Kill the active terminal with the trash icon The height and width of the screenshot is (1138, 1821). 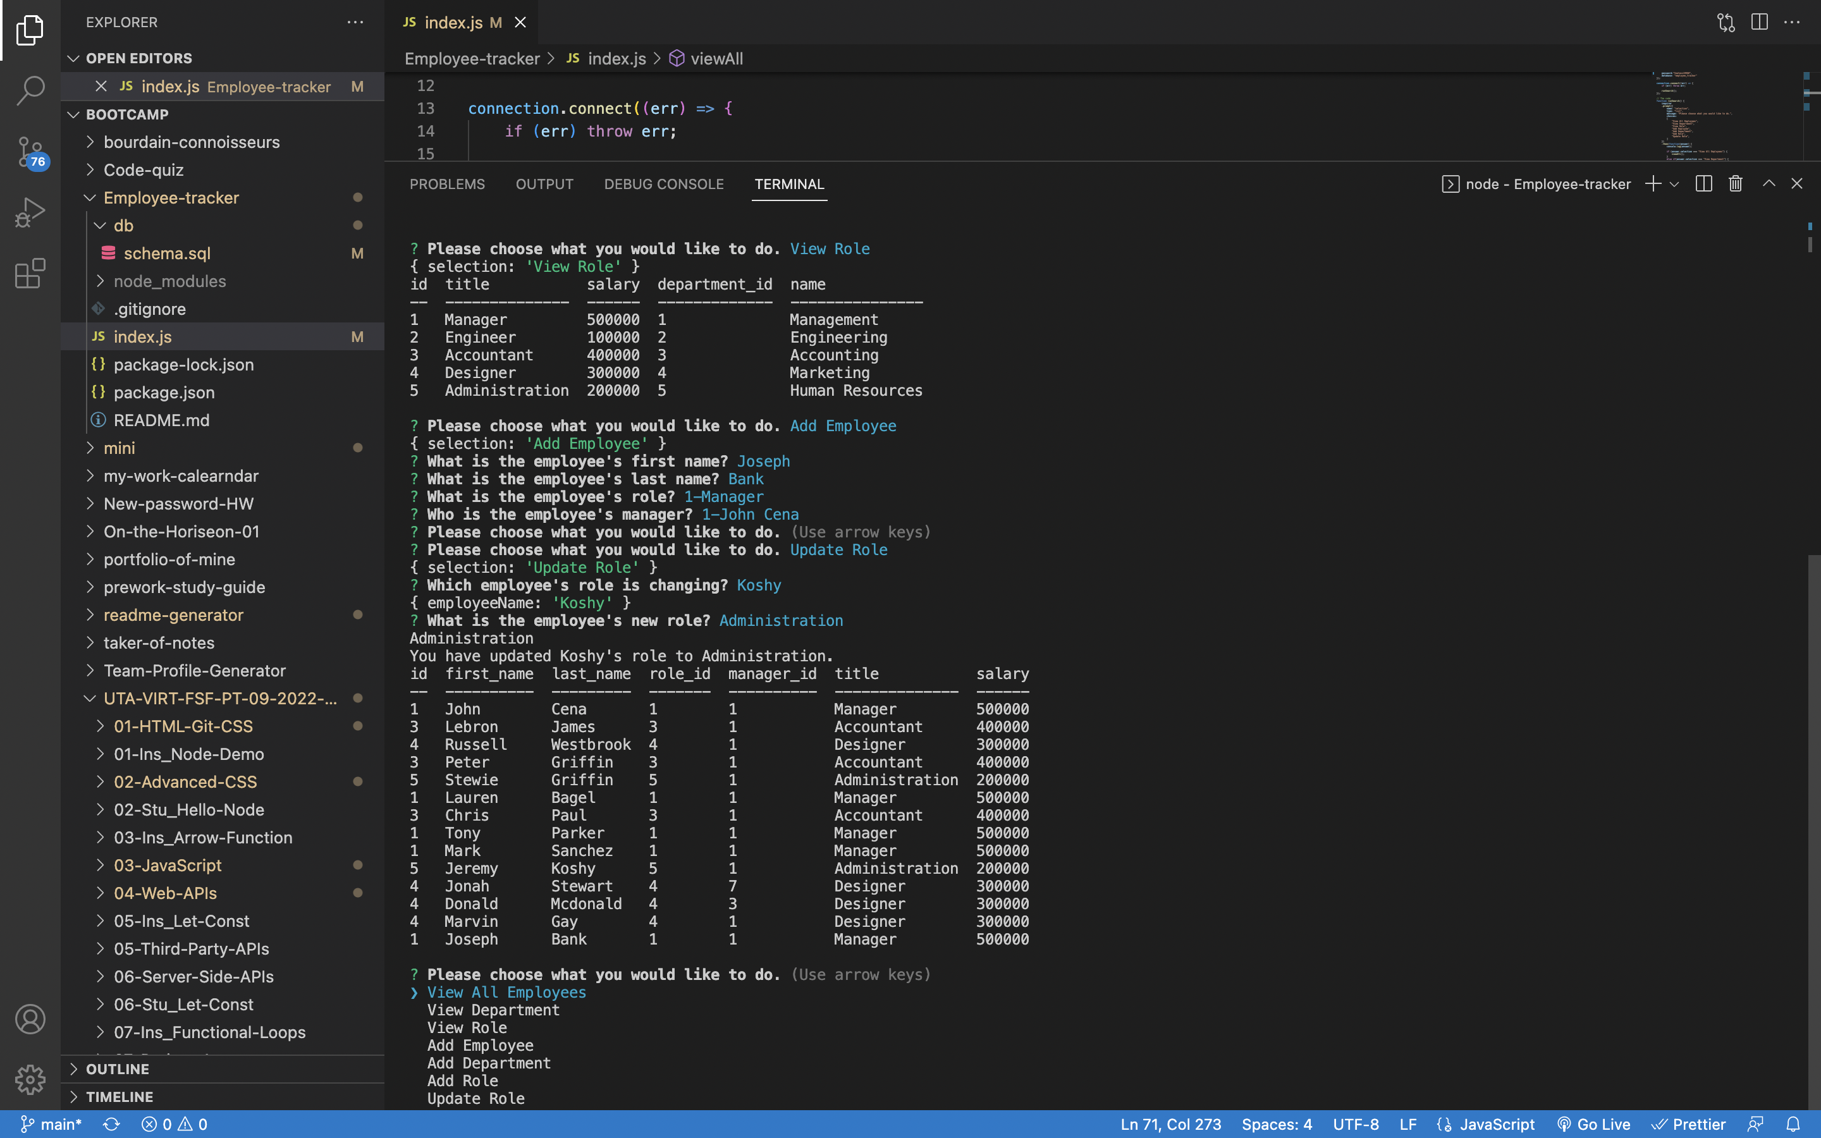(x=1735, y=183)
